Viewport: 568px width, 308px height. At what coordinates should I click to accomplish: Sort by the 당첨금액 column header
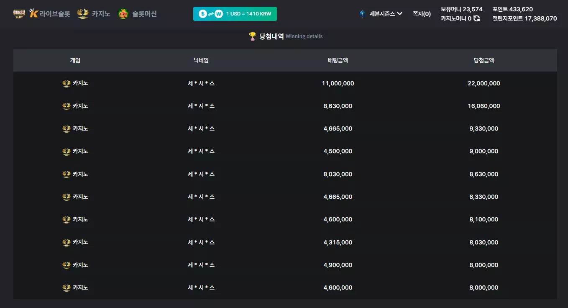(x=484, y=60)
